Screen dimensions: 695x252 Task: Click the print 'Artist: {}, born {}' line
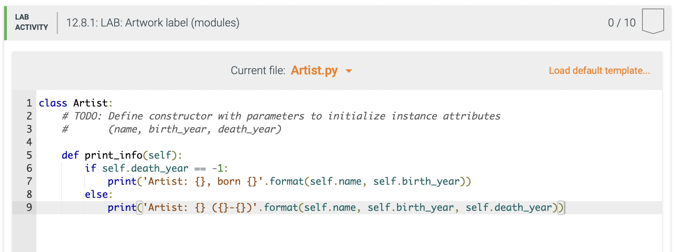289,181
